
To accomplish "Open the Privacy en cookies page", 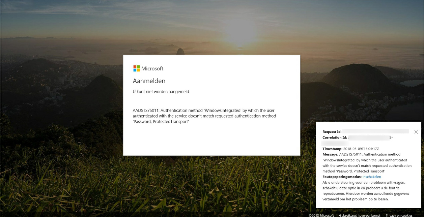I will pyautogui.click(x=399, y=215).
